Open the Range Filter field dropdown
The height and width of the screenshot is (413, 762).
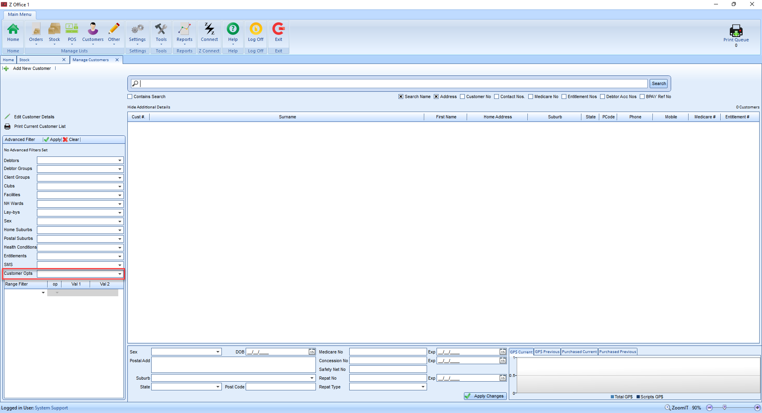pyautogui.click(x=43, y=293)
